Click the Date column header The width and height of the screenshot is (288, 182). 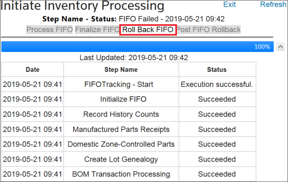[x=33, y=69]
